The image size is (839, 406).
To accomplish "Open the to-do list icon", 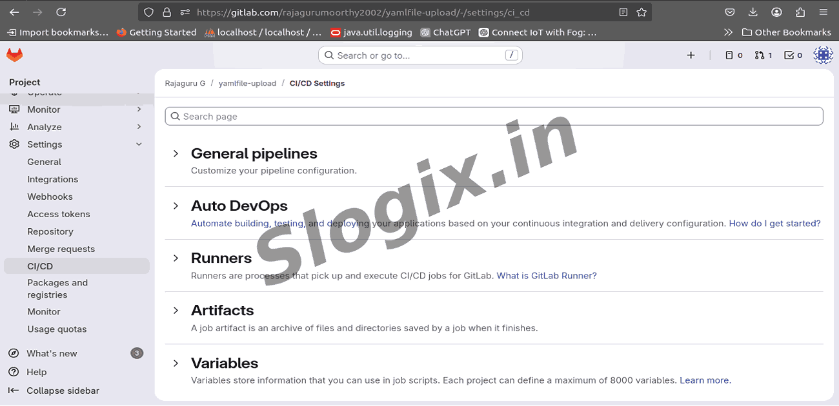I will 793,55.
